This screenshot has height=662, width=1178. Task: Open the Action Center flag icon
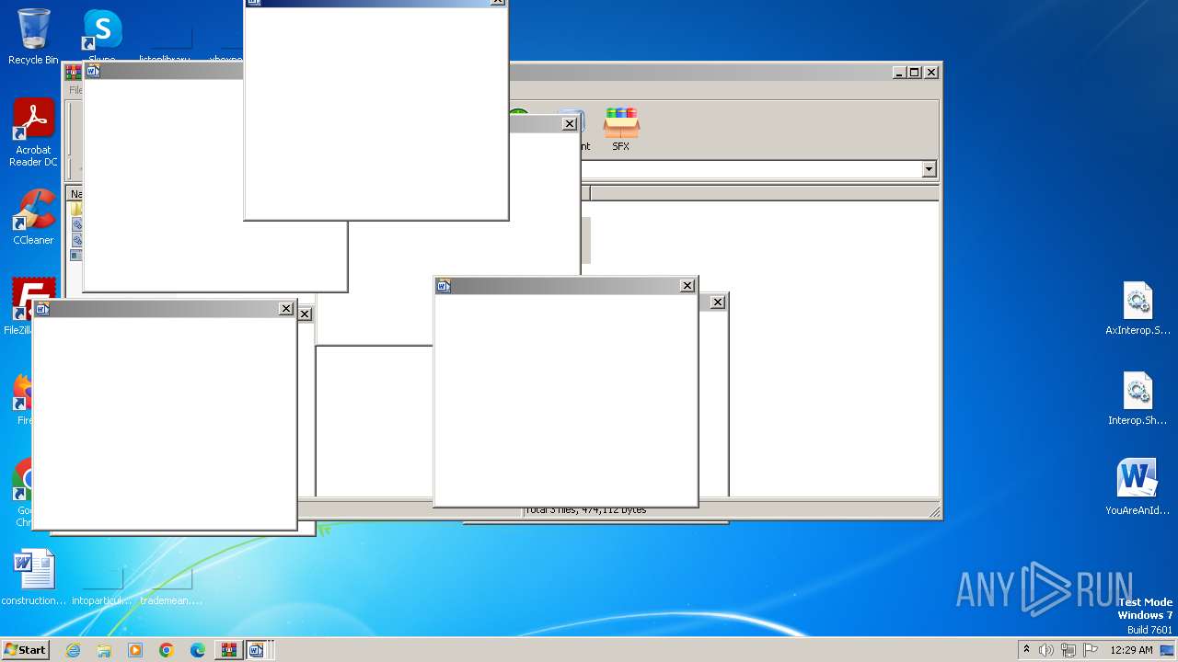tap(1091, 650)
